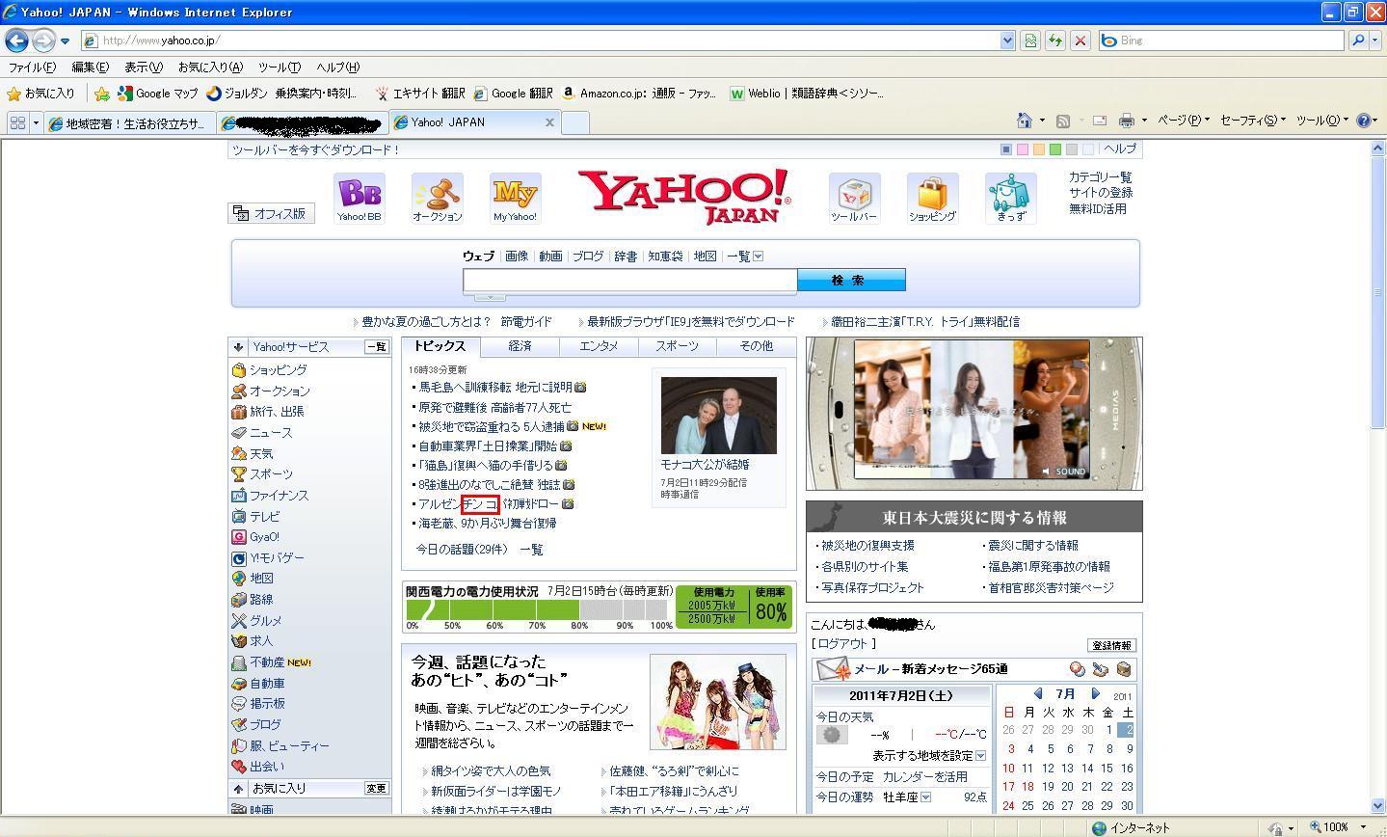Select the pink page color swatch

coord(1023,149)
